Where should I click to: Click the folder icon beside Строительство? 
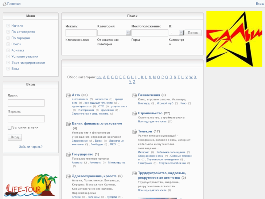click(135, 113)
